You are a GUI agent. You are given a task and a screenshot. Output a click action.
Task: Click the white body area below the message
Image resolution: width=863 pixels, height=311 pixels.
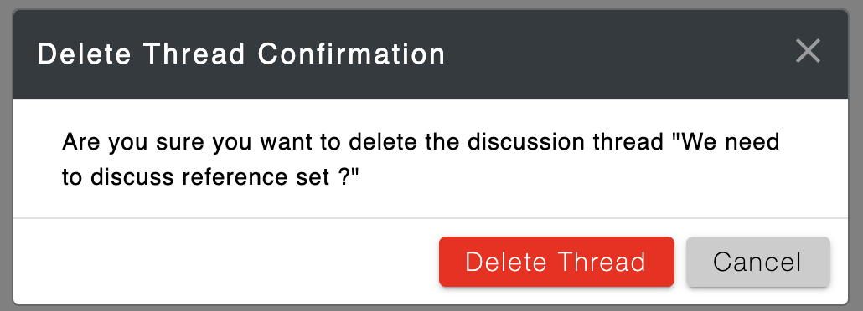click(431, 203)
